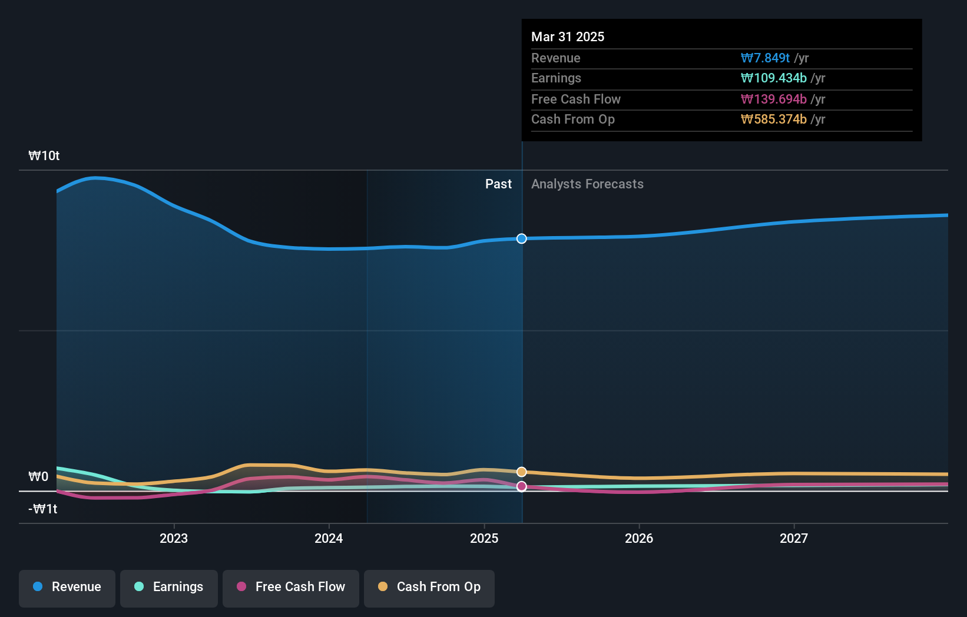The image size is (967, 617).
Task: Click the Cash From Op label in tooltip
Action: (x=572, y=119)
